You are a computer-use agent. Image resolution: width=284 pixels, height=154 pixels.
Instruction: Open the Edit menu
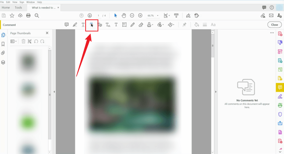point(8,2)
